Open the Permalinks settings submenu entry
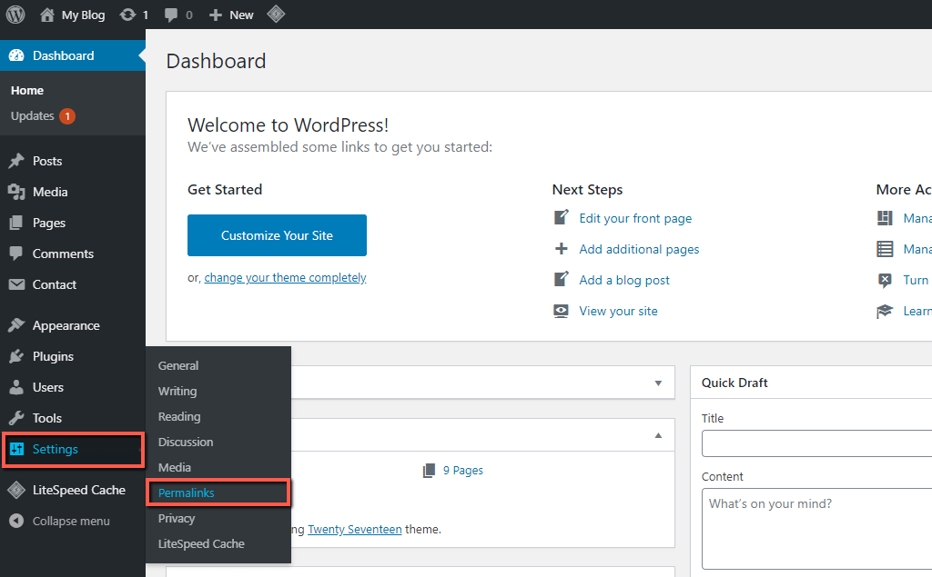This screenshot has height=577, width=932. (188, 492)
